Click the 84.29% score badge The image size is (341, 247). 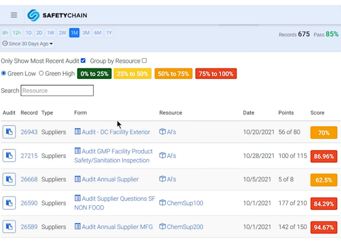coord(324,203)
